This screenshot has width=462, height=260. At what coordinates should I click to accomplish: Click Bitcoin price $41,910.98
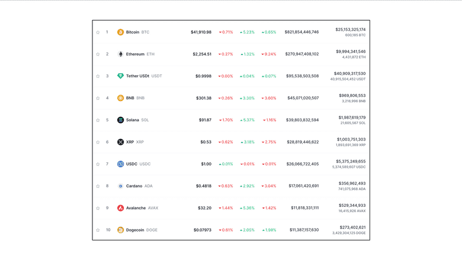coord(201,32)
